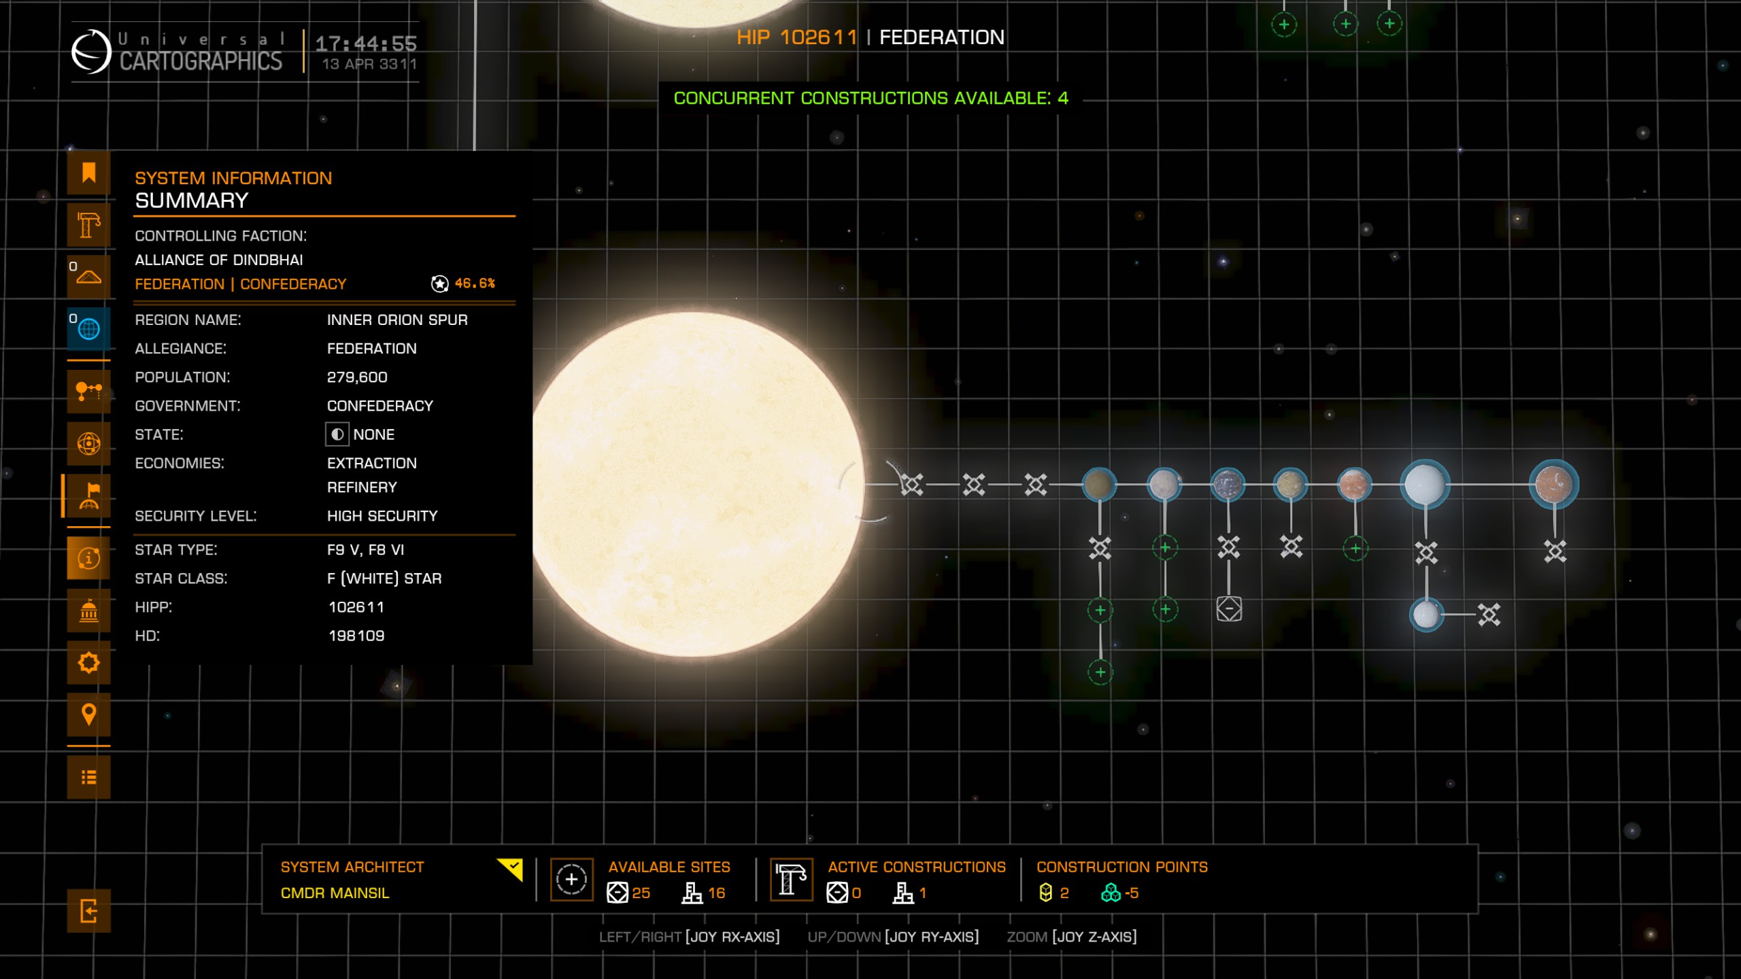Click Concurrent Constructions Available: 4 text
The image size is (1741, 979).
pos(870,98)
